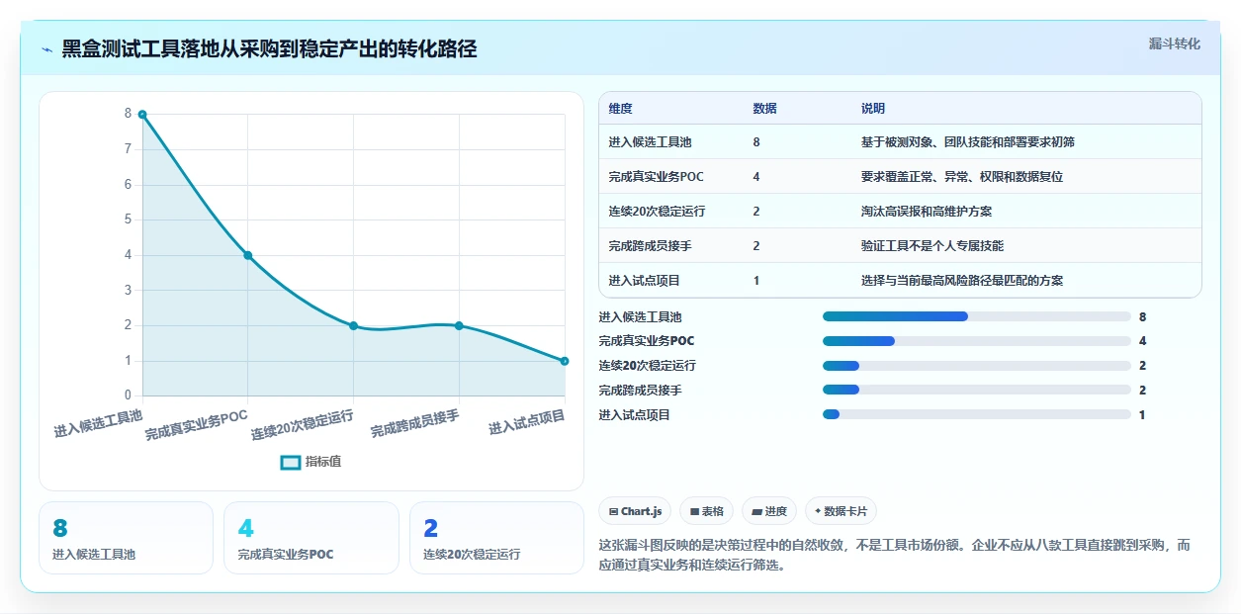Image resolution: width=1241 pixels, height=614 pixels.
Task: Click the 数据 column header
Action: click(764, 108)
